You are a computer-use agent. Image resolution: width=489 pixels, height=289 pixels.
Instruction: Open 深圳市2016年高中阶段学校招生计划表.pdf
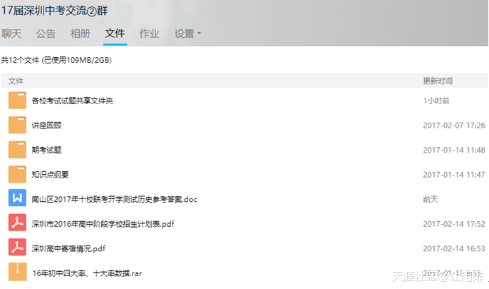103,224
